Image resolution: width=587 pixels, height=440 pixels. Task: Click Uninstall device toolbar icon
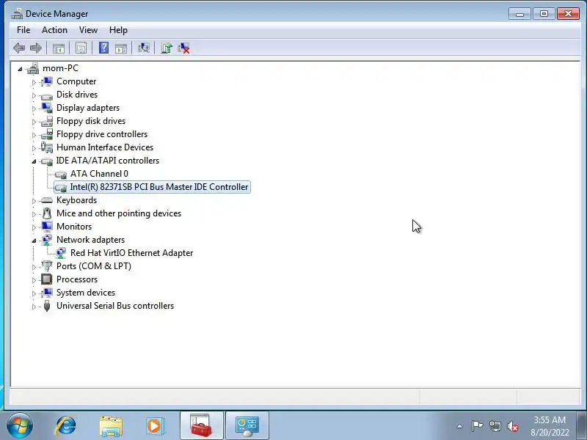(184, 48)
